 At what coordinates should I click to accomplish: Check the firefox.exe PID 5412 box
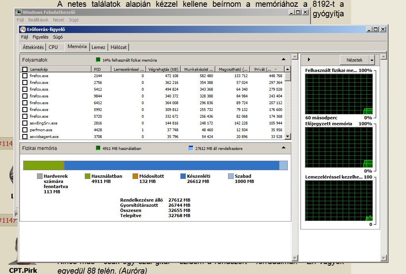(x=25, y=89)
